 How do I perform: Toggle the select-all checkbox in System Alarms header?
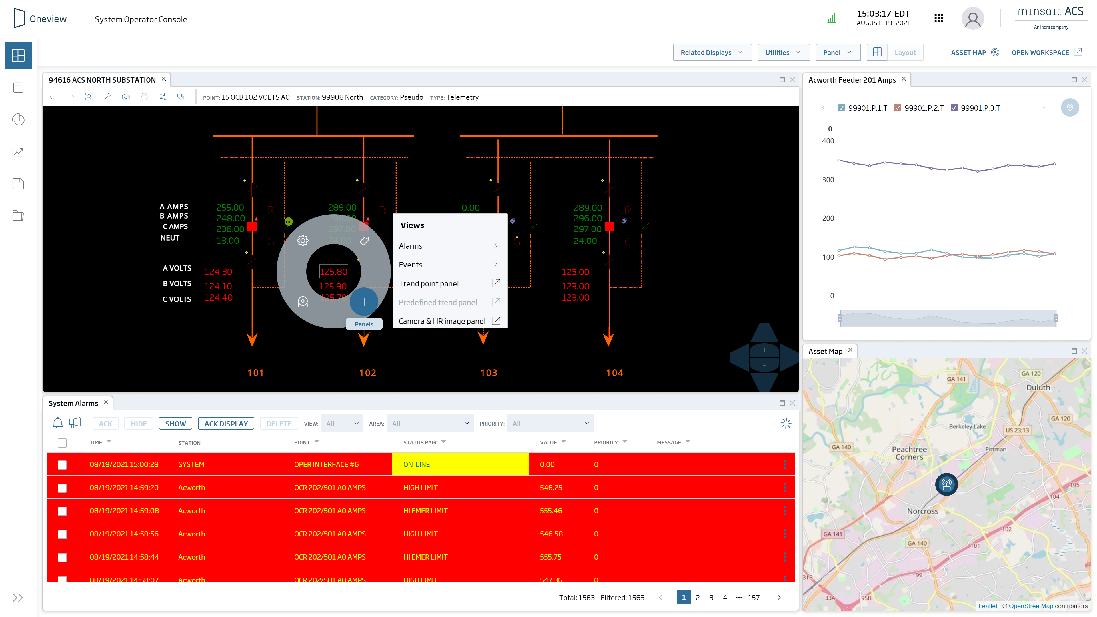point(62,443)
